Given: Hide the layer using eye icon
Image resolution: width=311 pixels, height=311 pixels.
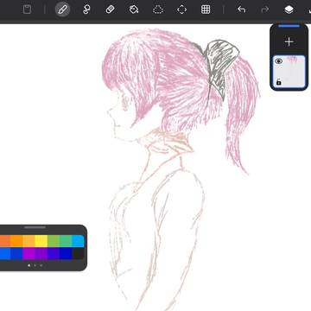Looking at the screenshot, I should (278, 61).
